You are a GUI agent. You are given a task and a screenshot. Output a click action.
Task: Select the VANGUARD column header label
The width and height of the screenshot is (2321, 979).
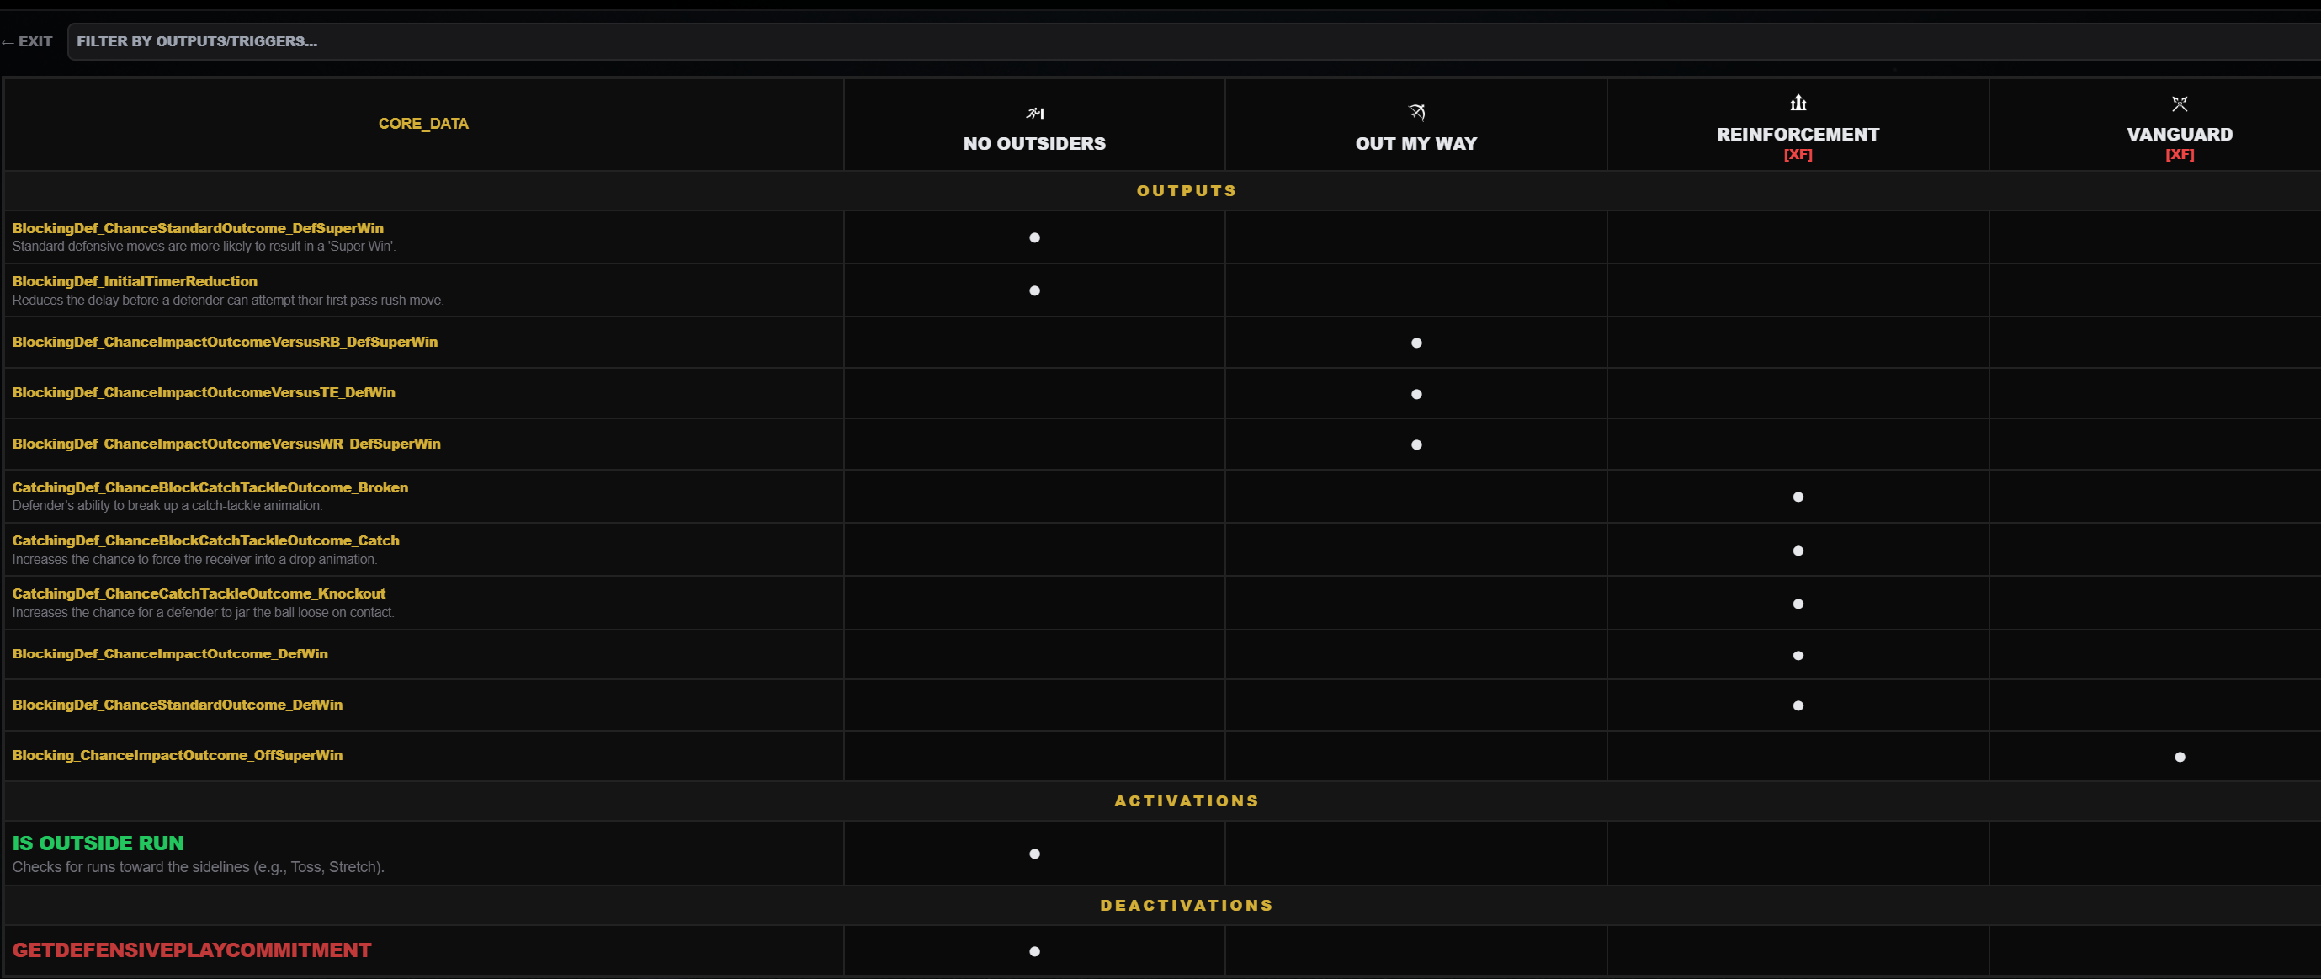[x=2179, y=135]
